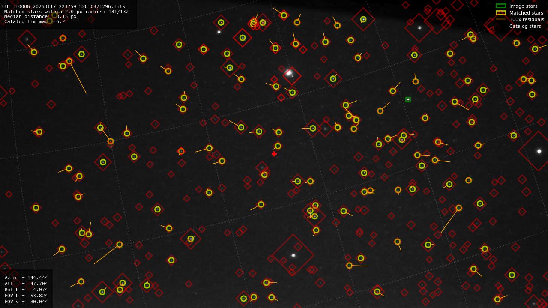The image size is (548, 308).
Task: Click the red cross center marker
Action: point(274,154)
